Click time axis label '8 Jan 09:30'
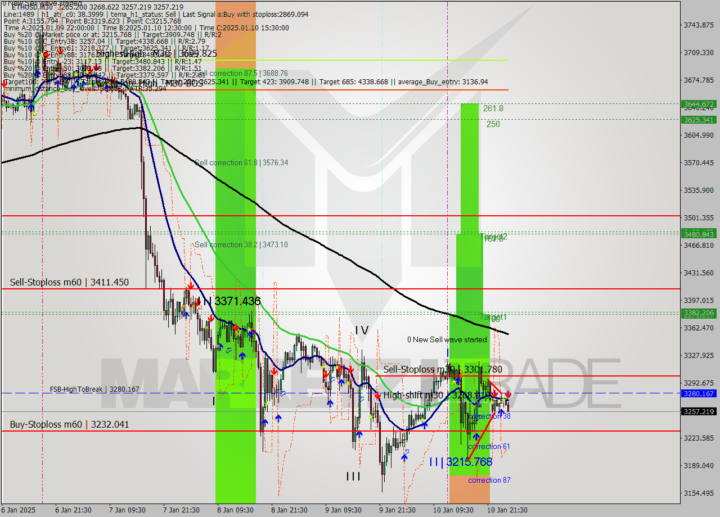 coord(235,510)
